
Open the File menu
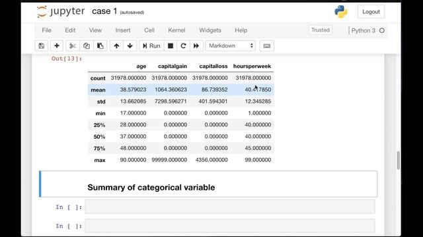(x=46, y=30)
